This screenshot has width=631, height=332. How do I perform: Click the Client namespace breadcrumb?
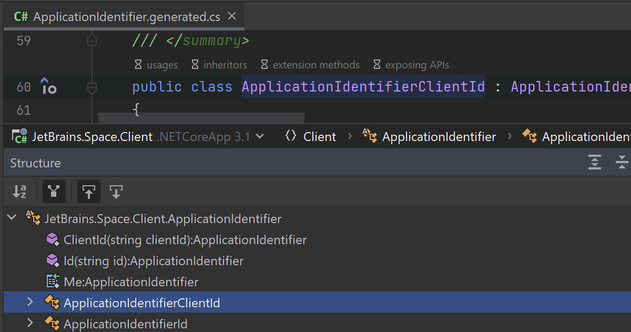pyautogui.click(x=319, y=137)
